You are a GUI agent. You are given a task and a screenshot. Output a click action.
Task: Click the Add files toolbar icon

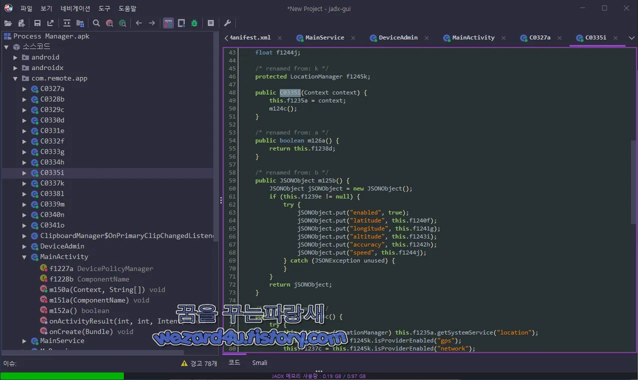21,23
